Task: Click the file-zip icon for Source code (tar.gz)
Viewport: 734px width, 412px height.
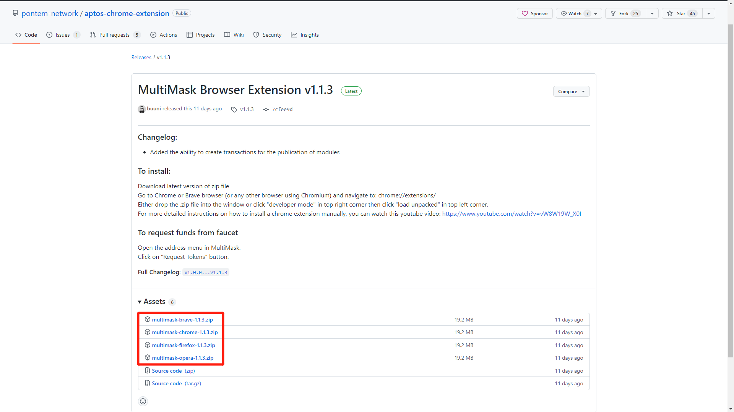Action: [x=147, y=383]
